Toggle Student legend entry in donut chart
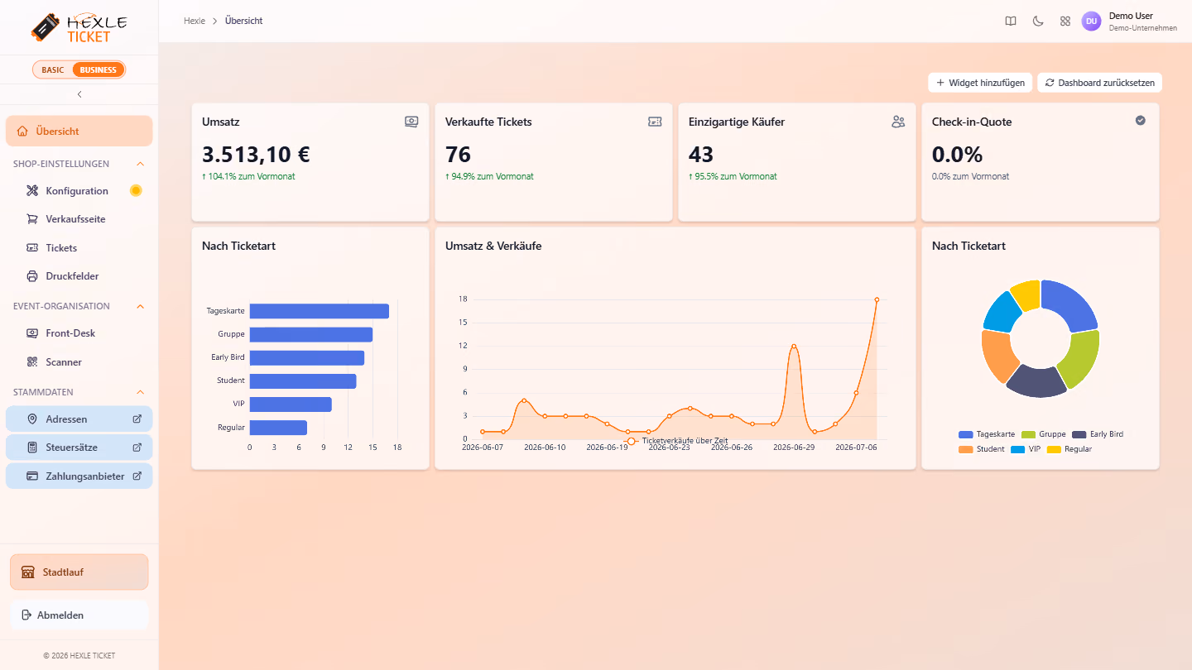 [982, 449]
